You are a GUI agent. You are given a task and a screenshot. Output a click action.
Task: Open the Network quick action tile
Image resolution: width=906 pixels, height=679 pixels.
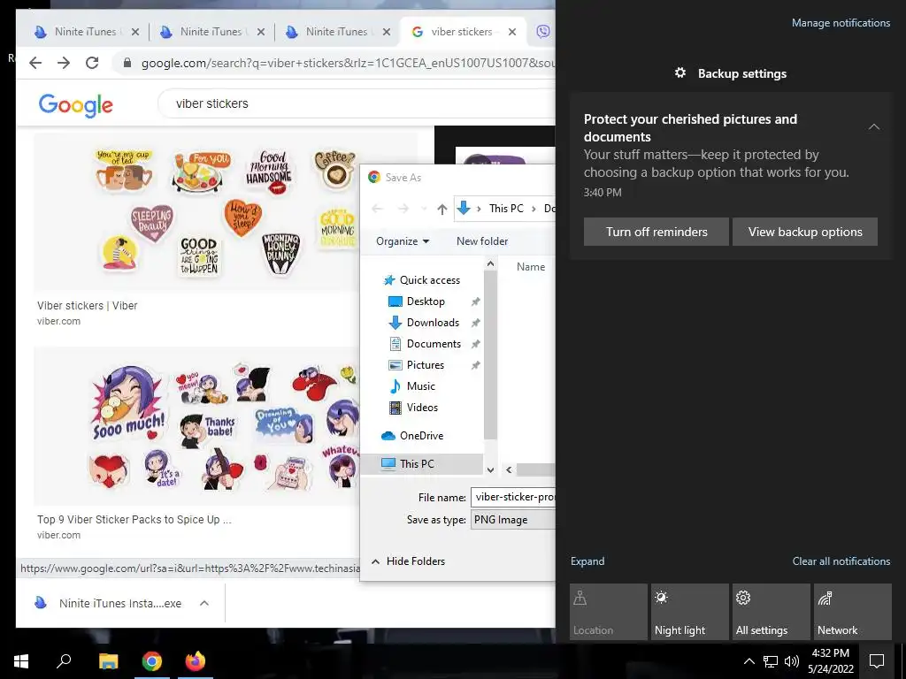(853, 612)
